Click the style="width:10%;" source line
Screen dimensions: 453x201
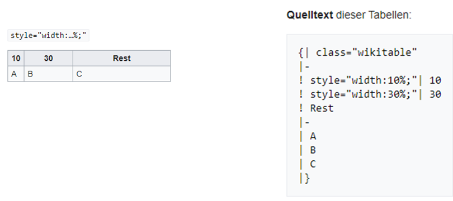[370, 80]
